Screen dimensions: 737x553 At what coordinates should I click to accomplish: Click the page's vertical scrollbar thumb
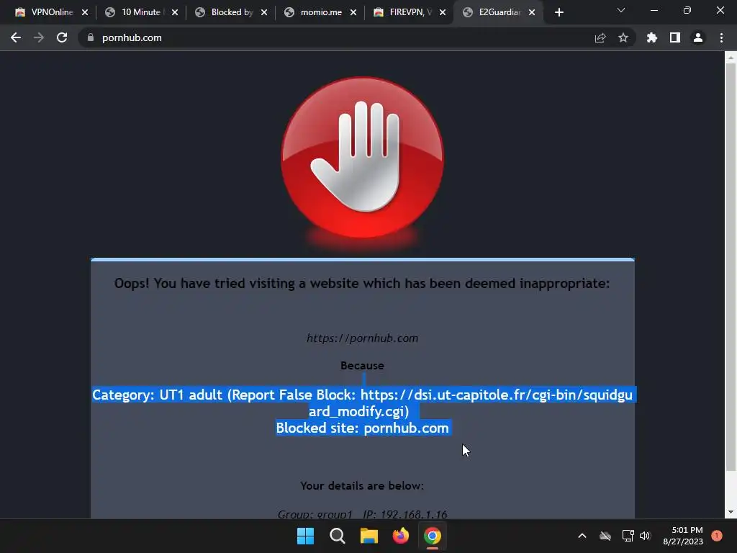tap(731, 266)
